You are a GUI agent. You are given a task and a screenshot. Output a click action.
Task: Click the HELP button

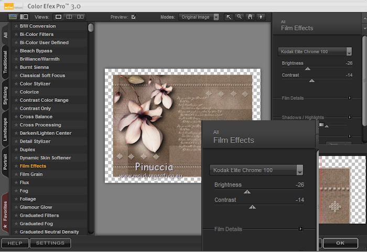(x=15, y=243)
